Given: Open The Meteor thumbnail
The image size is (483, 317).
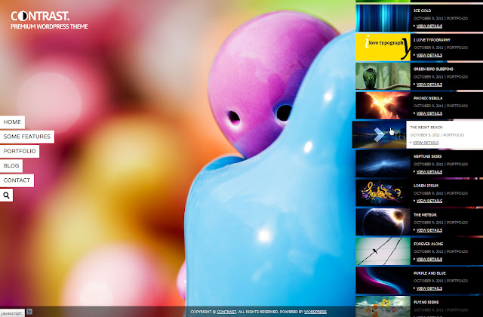Looking at the screenshot, I should click(x=383, y=222).
